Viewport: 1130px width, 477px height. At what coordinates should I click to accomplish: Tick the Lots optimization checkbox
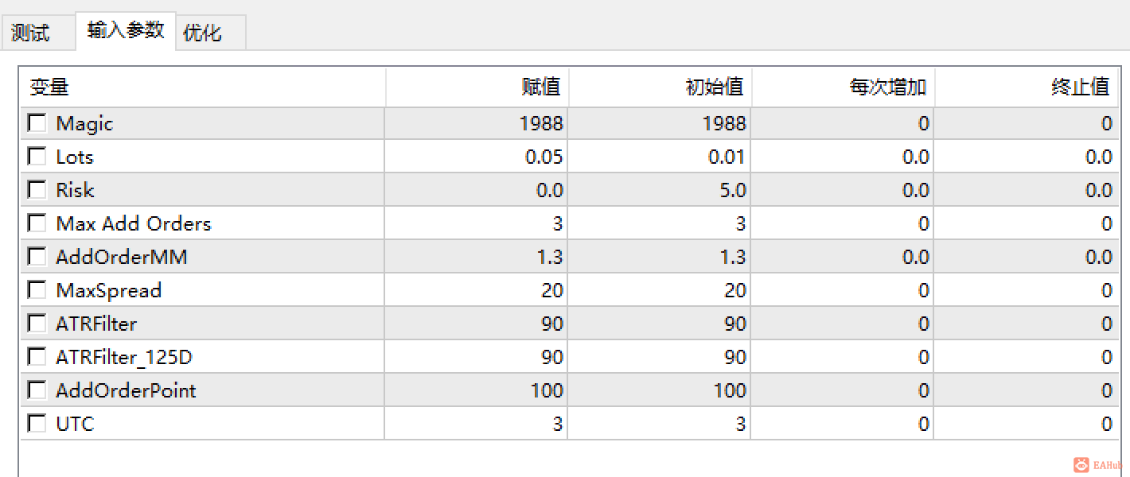[x=37, y=157]
